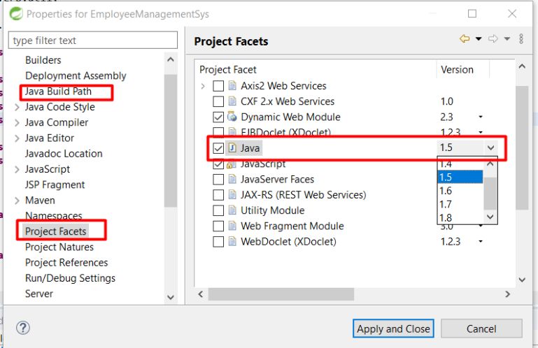Select Builders in the sidebar

(x=43, y=60)
